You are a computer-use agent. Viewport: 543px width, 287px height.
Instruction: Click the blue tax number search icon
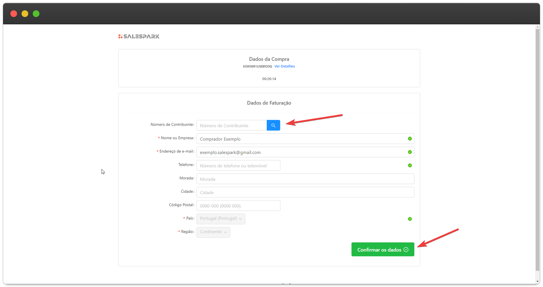coord(273,125)
